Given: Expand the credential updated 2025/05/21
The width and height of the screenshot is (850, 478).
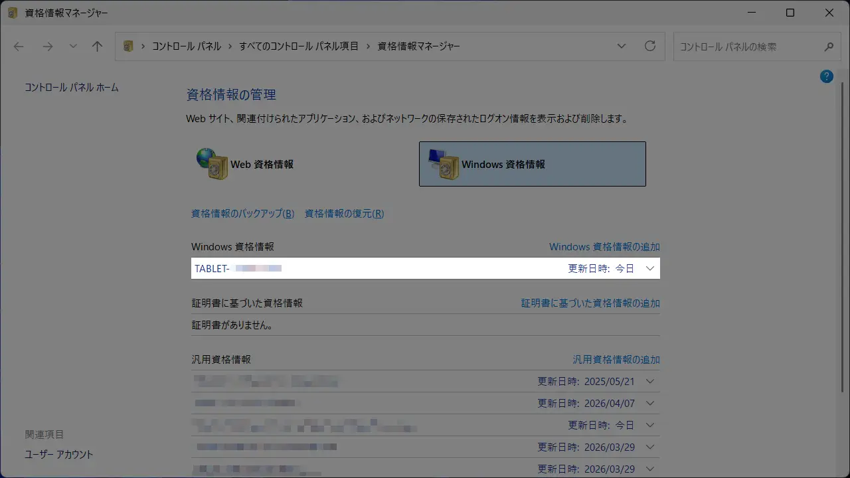Looking at the screenshot, I should point(650,382).
